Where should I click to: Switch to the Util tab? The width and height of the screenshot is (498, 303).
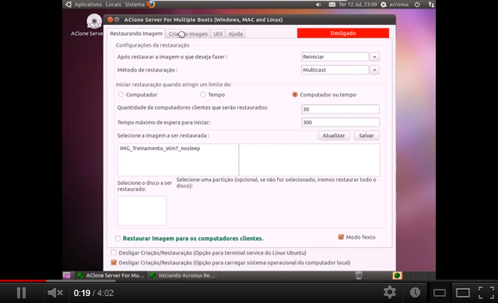click(218, 33)
